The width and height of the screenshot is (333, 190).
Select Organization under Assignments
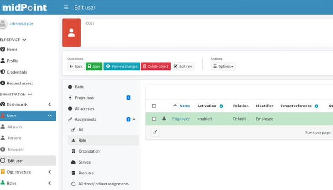[x=89, y=151]
